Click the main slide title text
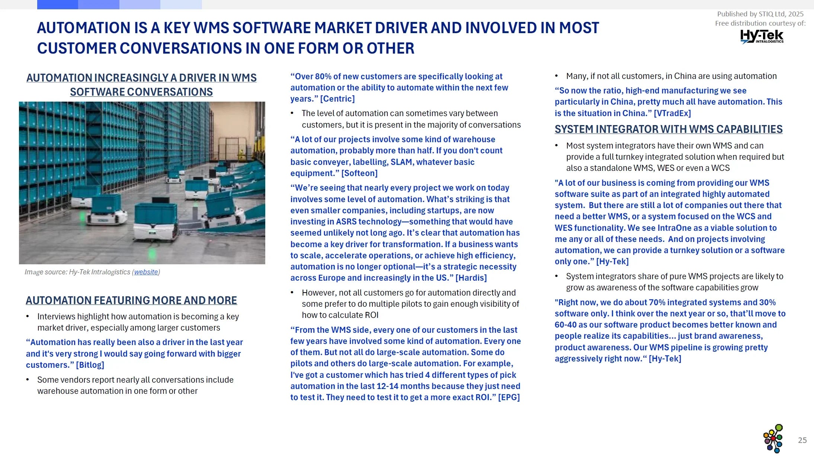Viewport: 814px width, 456px height. click(318, 38)
